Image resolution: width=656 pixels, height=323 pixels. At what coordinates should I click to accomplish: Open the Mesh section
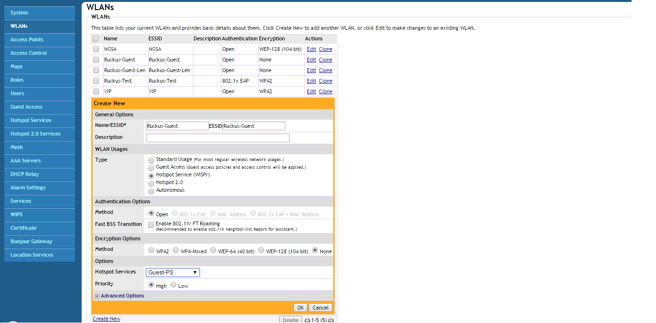pos(39,147)
